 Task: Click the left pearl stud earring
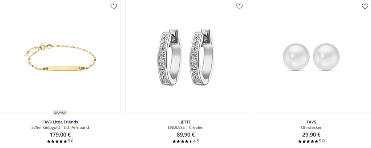click(296, 57)
